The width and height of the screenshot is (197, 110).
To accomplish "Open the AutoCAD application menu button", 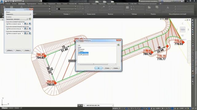I will point(2,2).
